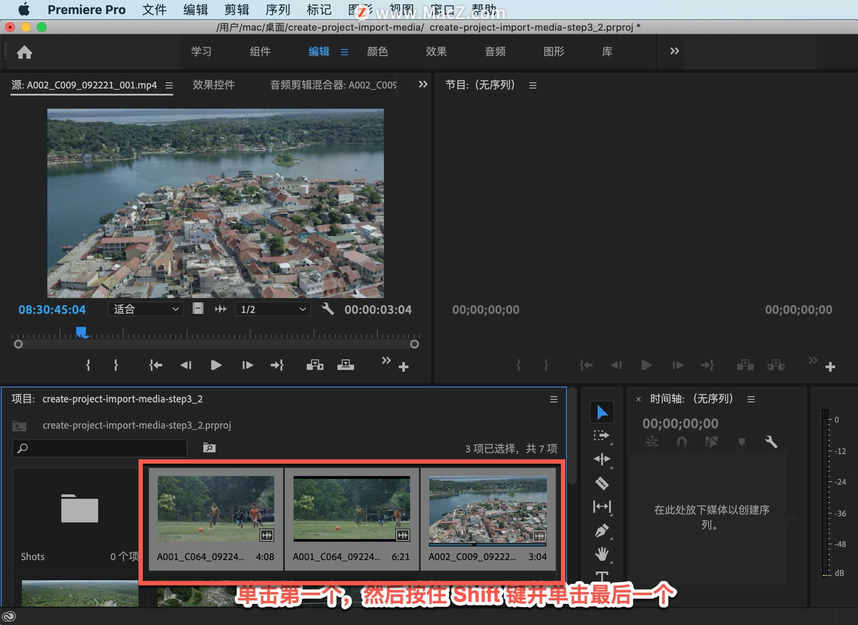Image resolution: width=858 pixels, height=625 pixels.
Task: Expand Source panel tabs overflow chevrons
Action: [423, 84]
